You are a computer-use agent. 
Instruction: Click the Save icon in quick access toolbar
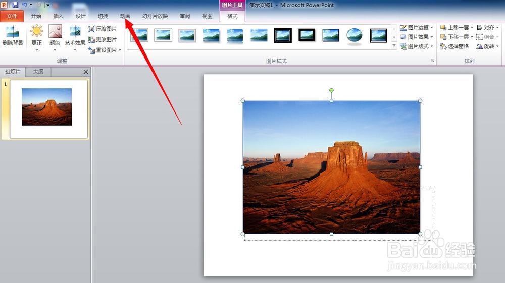pyautogui.click(x=15, y=5)
